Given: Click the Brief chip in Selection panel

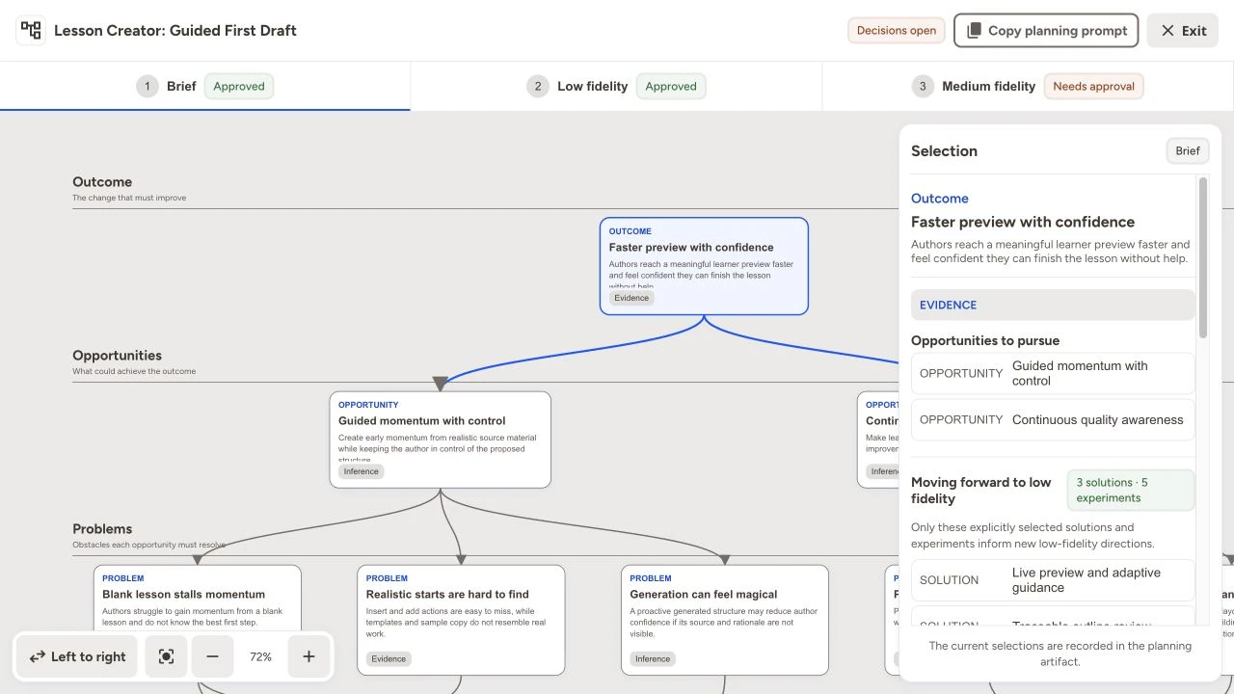Looking at the screenshot, I should coord(1188,150).
